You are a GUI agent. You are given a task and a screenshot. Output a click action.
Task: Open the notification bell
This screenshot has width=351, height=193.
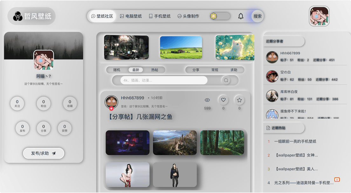click(241, 16)
